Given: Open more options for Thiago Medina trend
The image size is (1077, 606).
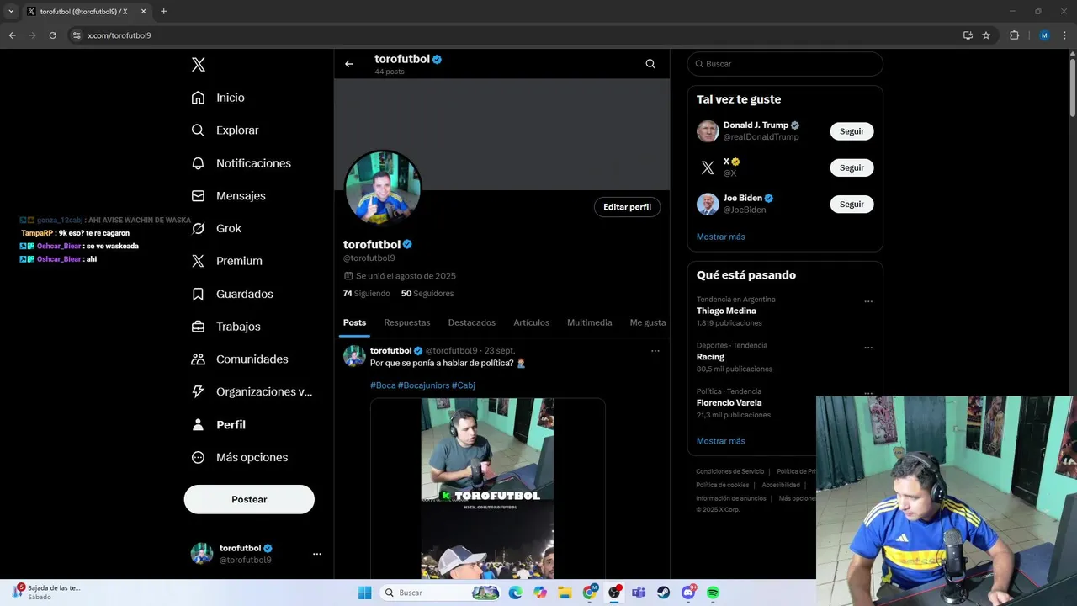Looking at the screenshot, I should click(x=868, y=301).
